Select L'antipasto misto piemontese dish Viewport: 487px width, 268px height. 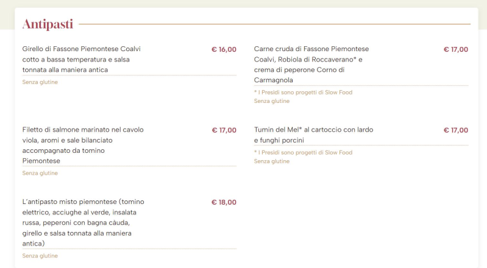tap(84, 223)
